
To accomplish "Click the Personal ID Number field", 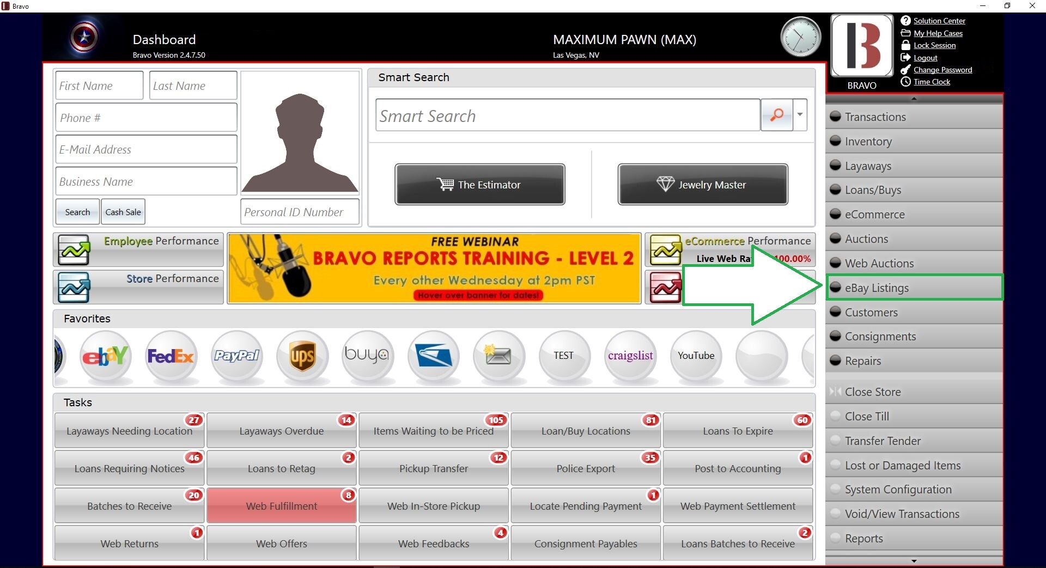I will point(300,212).
